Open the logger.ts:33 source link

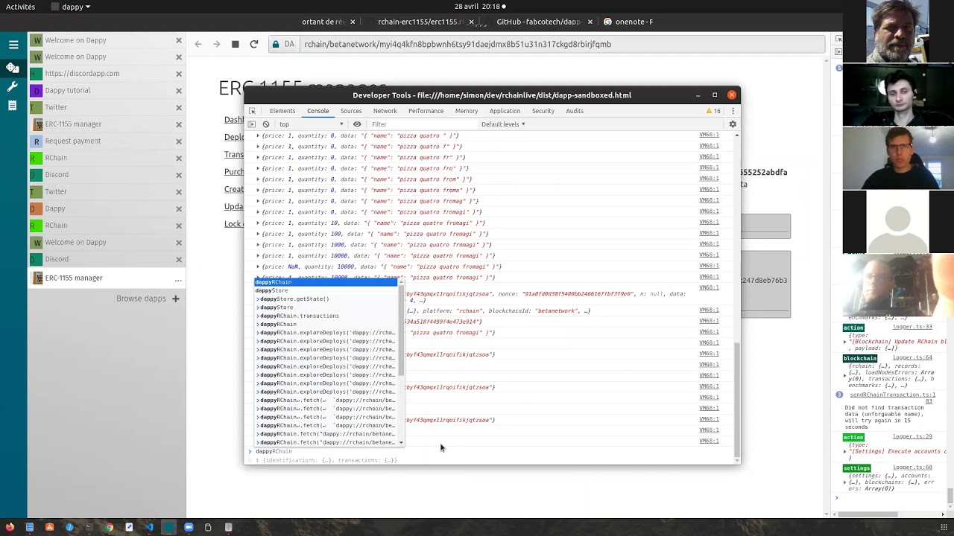click(912, 327)
